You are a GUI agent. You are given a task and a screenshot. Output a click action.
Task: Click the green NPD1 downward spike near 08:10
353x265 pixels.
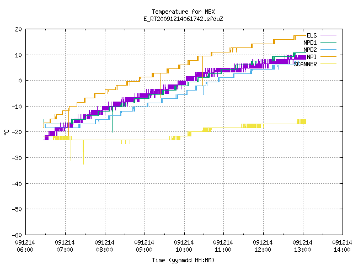pyautogui.click(x=112, y=120)
